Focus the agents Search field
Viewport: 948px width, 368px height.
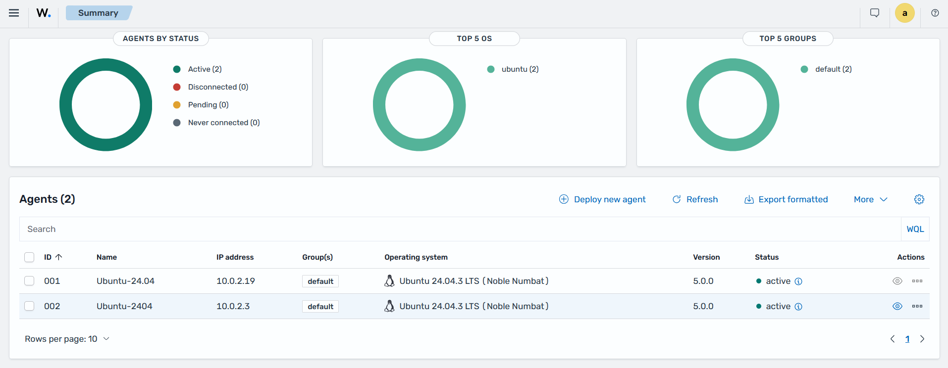[x=460, y=229]
